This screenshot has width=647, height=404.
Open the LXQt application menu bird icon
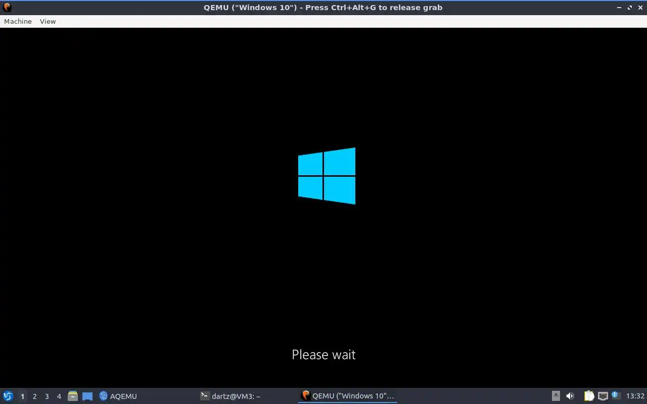8,396
